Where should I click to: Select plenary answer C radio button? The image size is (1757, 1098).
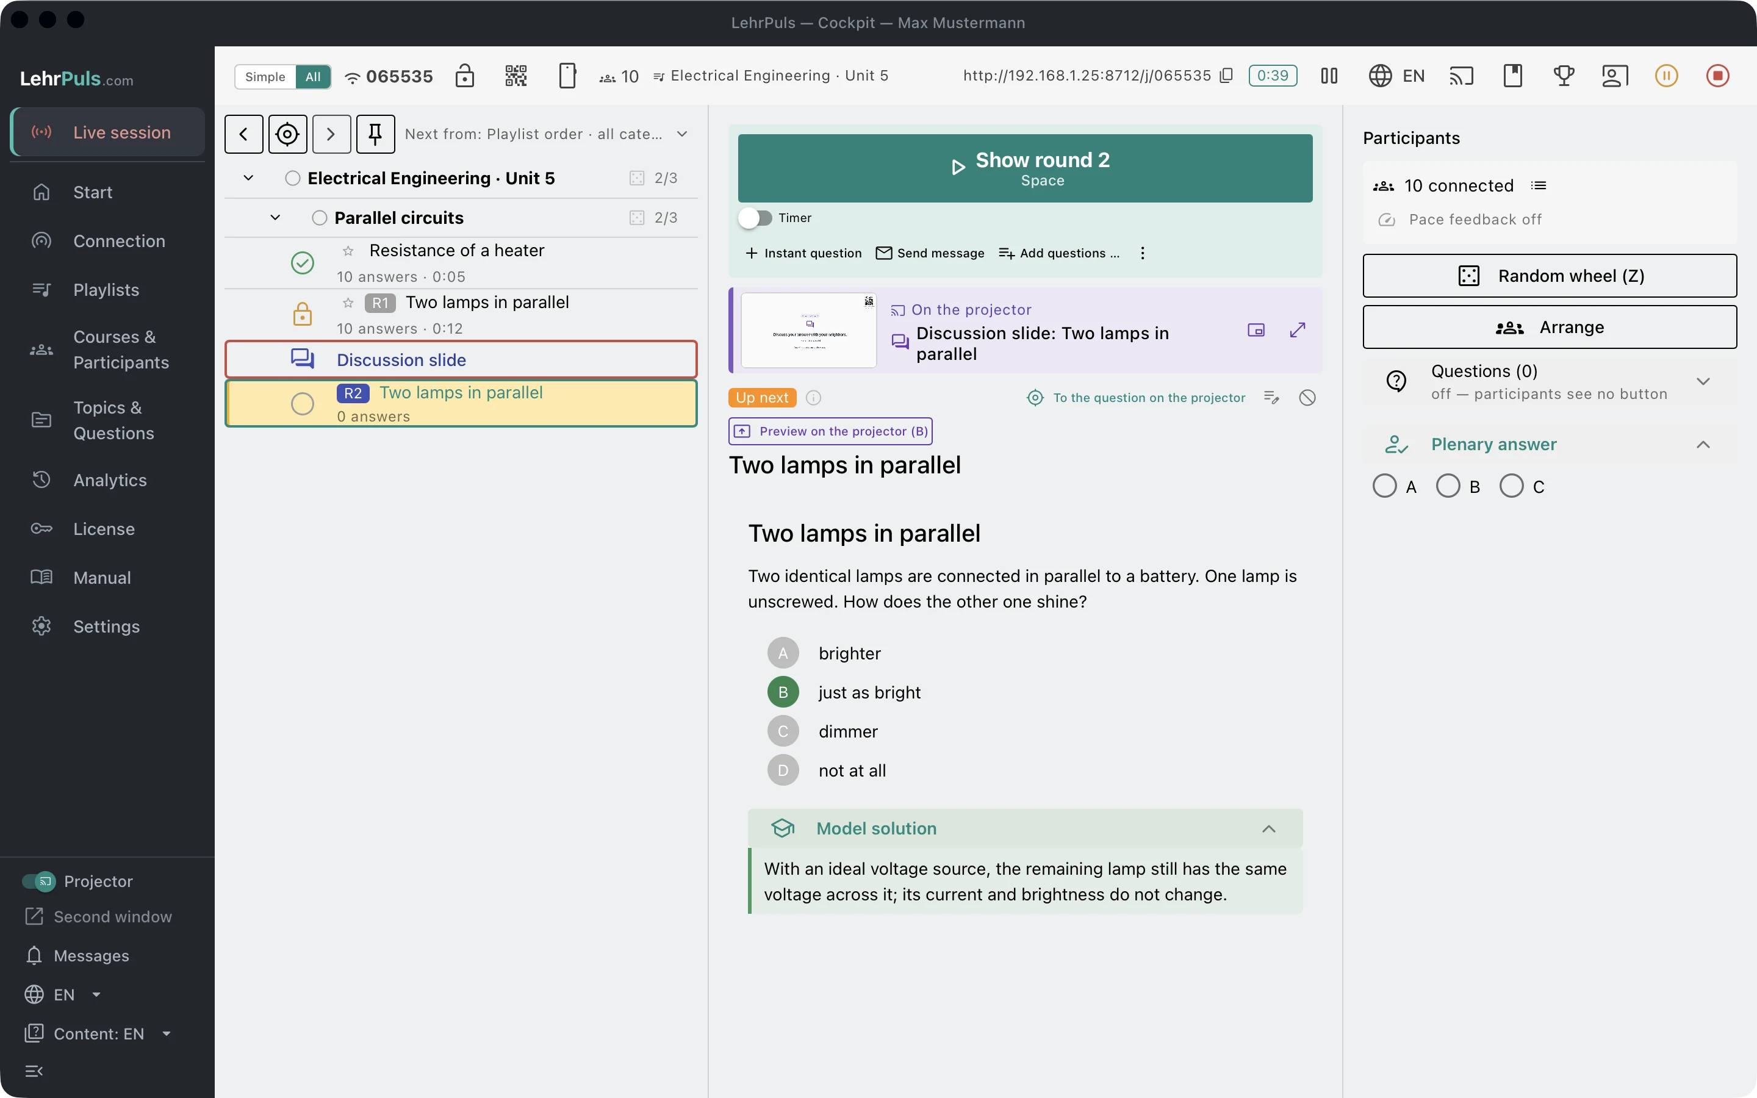point(1512,486)
